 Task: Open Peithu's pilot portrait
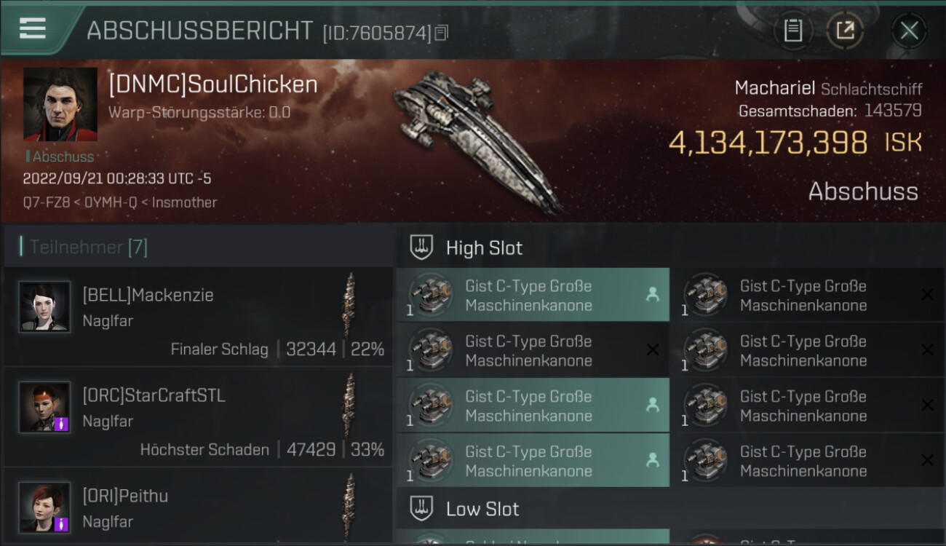coord(45,507)
